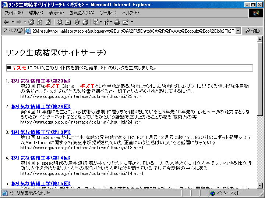Open link 移り気な情報工学(第23回)

tap(41, 81)
